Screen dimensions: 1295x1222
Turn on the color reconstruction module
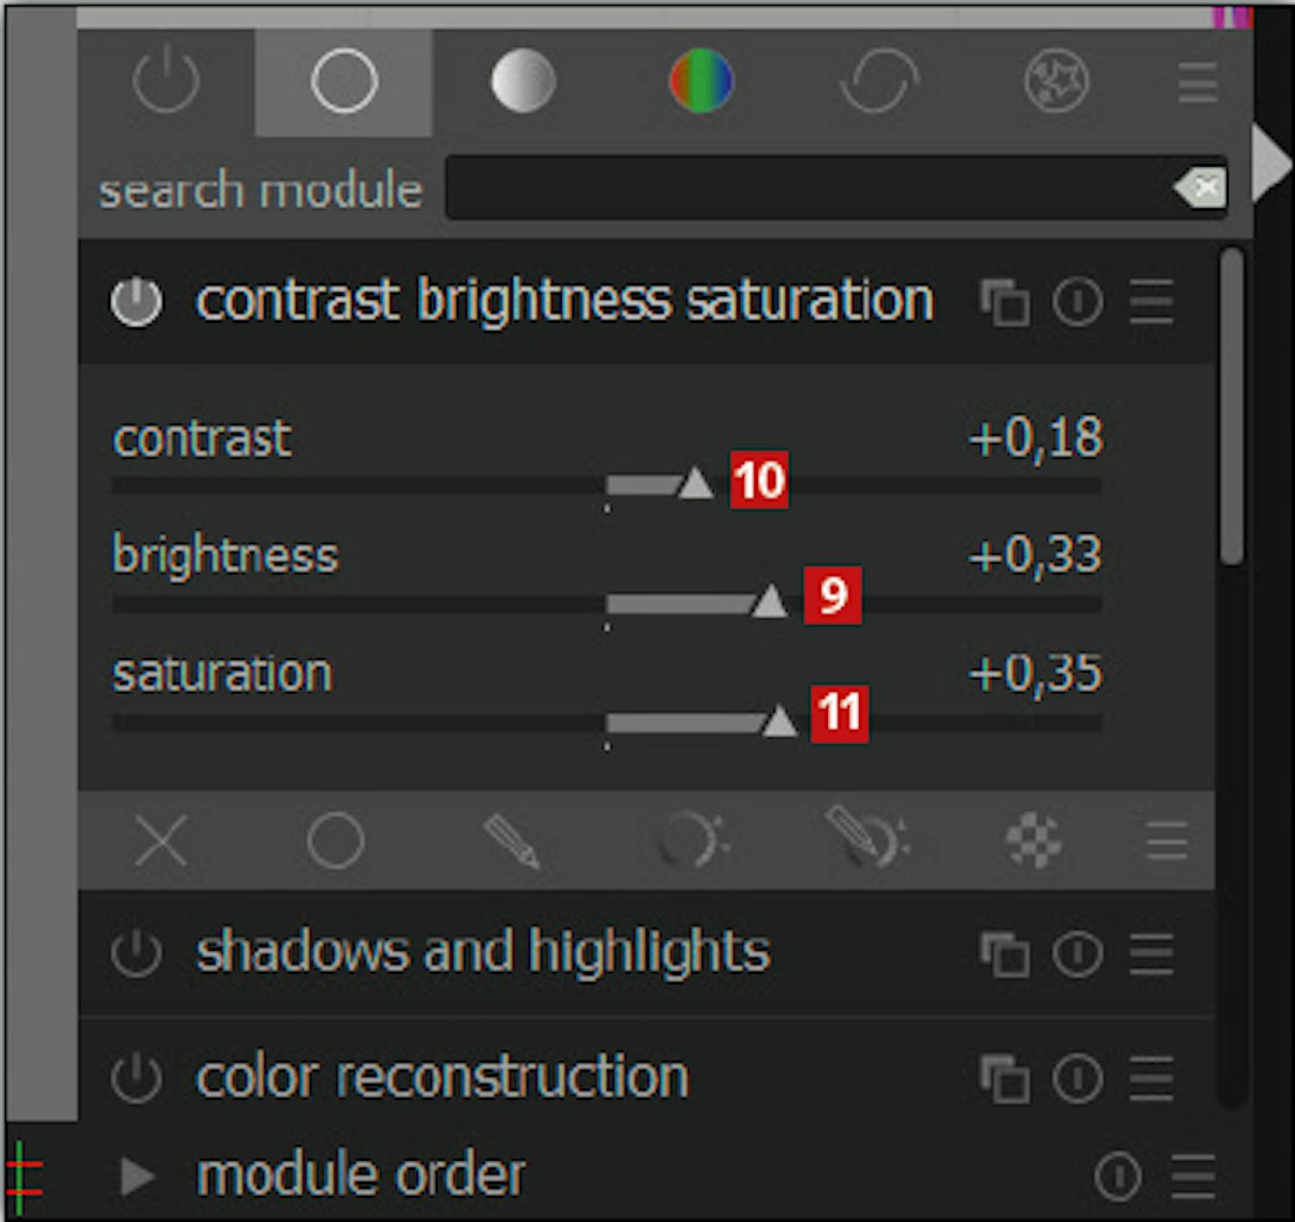(136, 1079)
